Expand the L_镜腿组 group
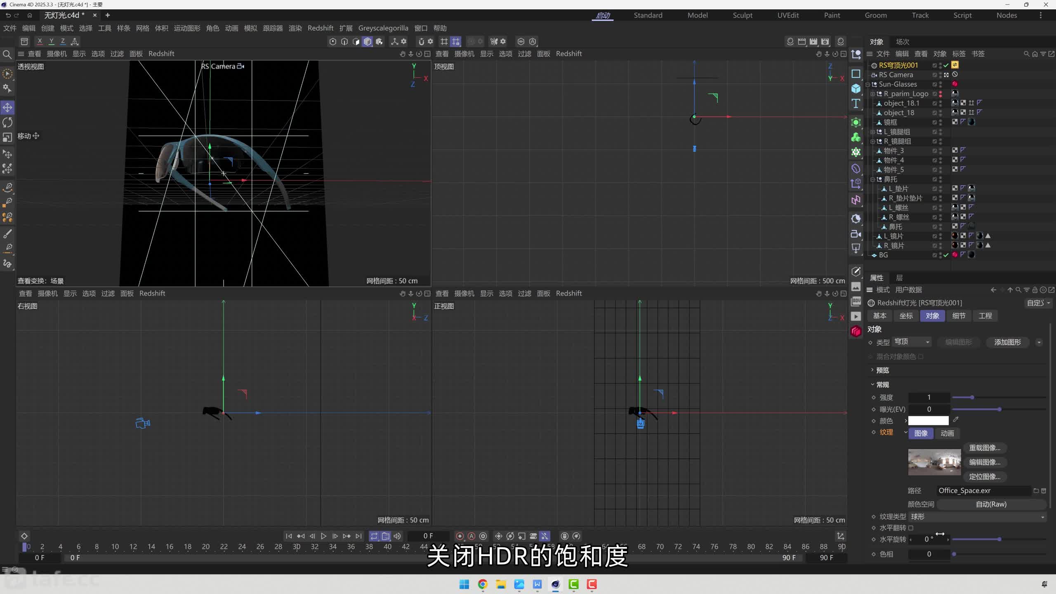The width and height of the screenshot is (1056, 594). click(872, 132)
